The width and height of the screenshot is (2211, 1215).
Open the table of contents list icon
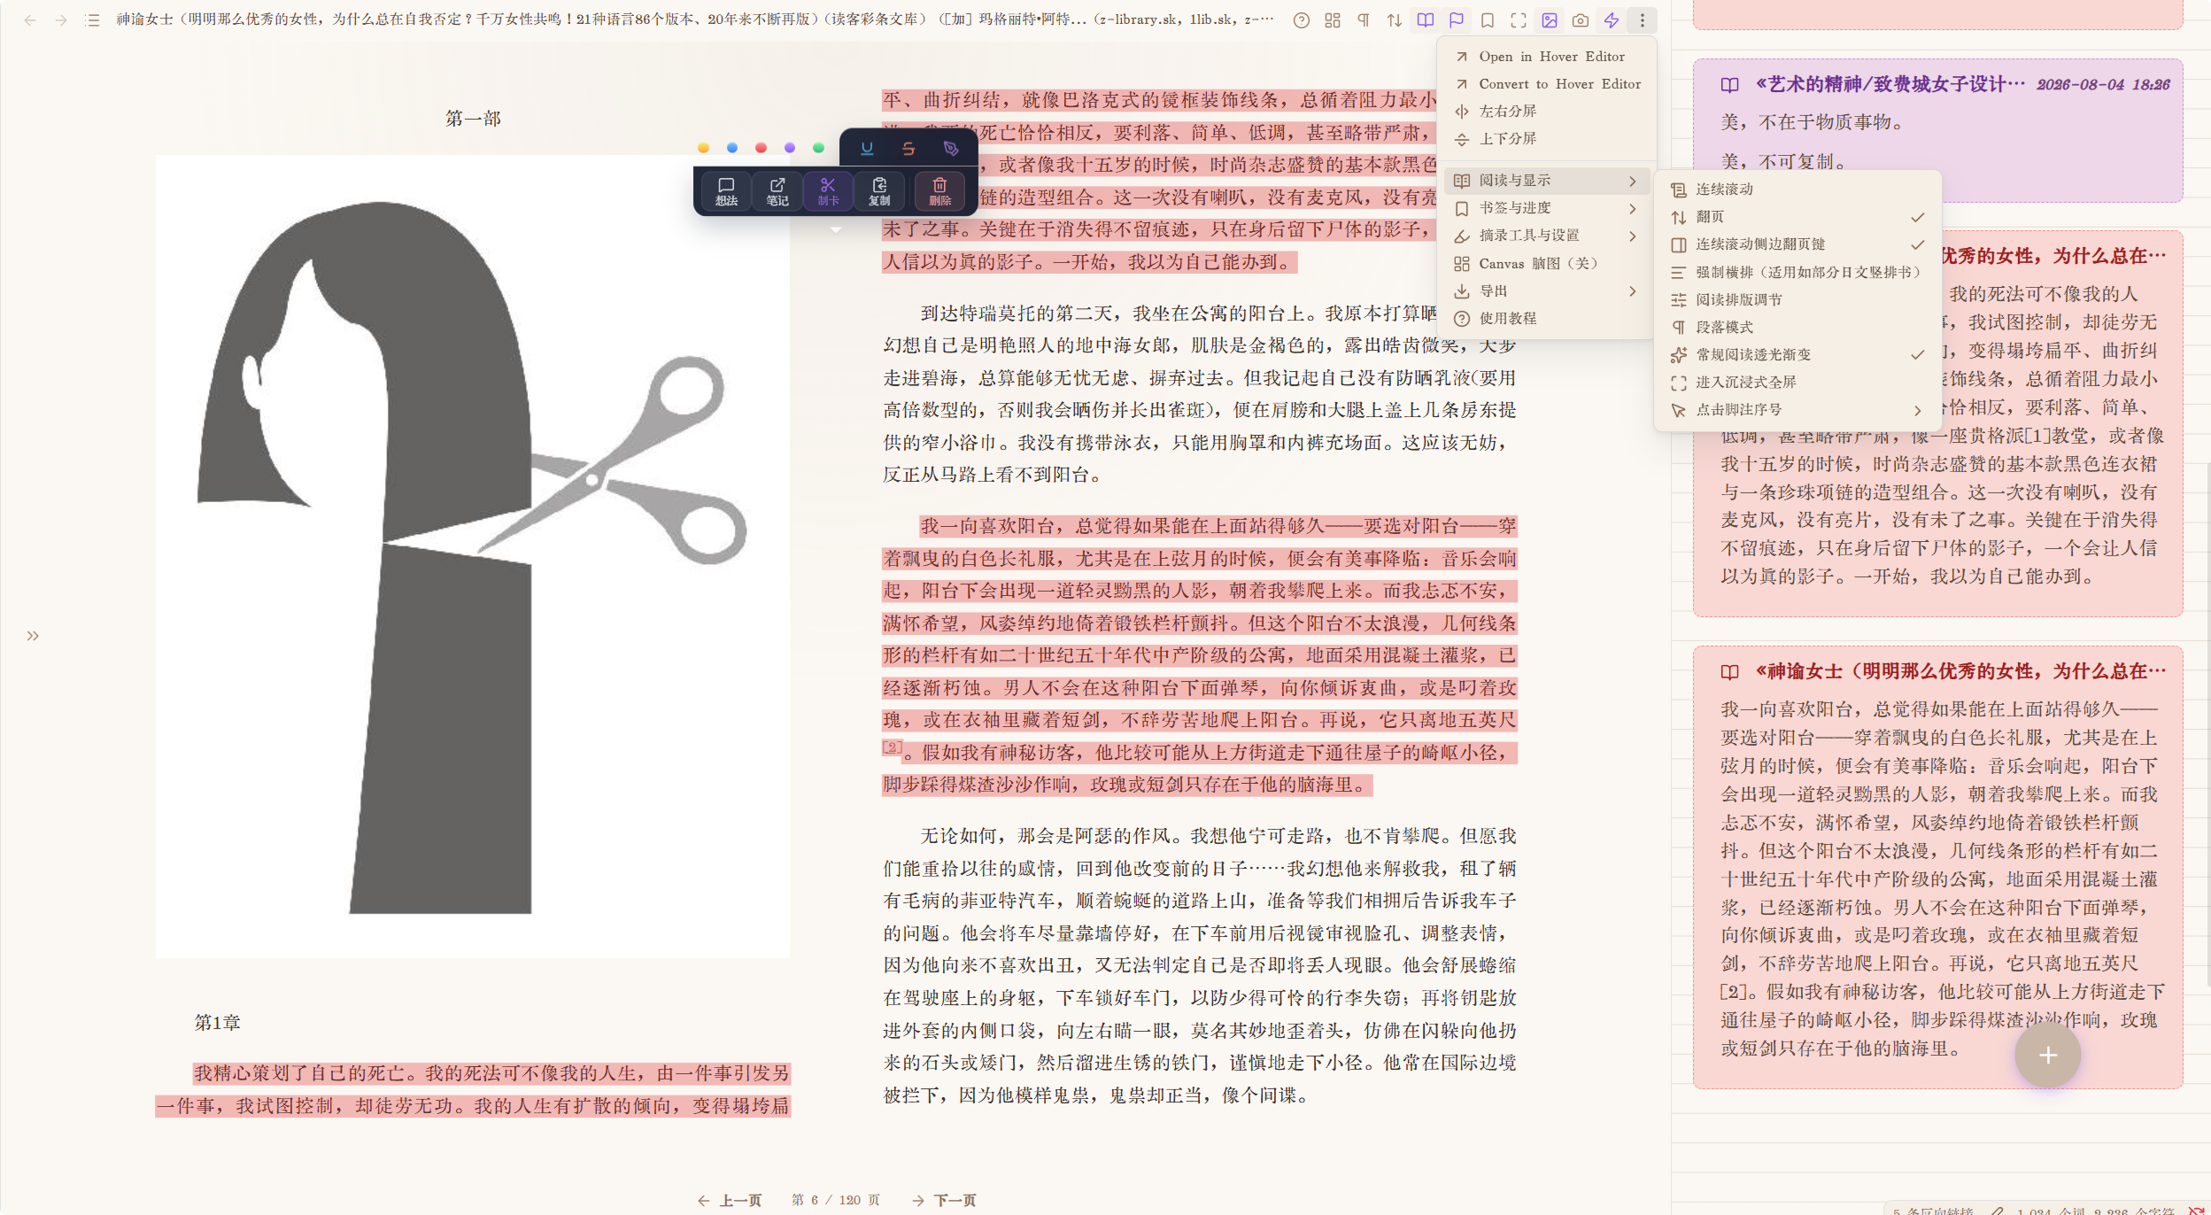click(x=92, y=20)
